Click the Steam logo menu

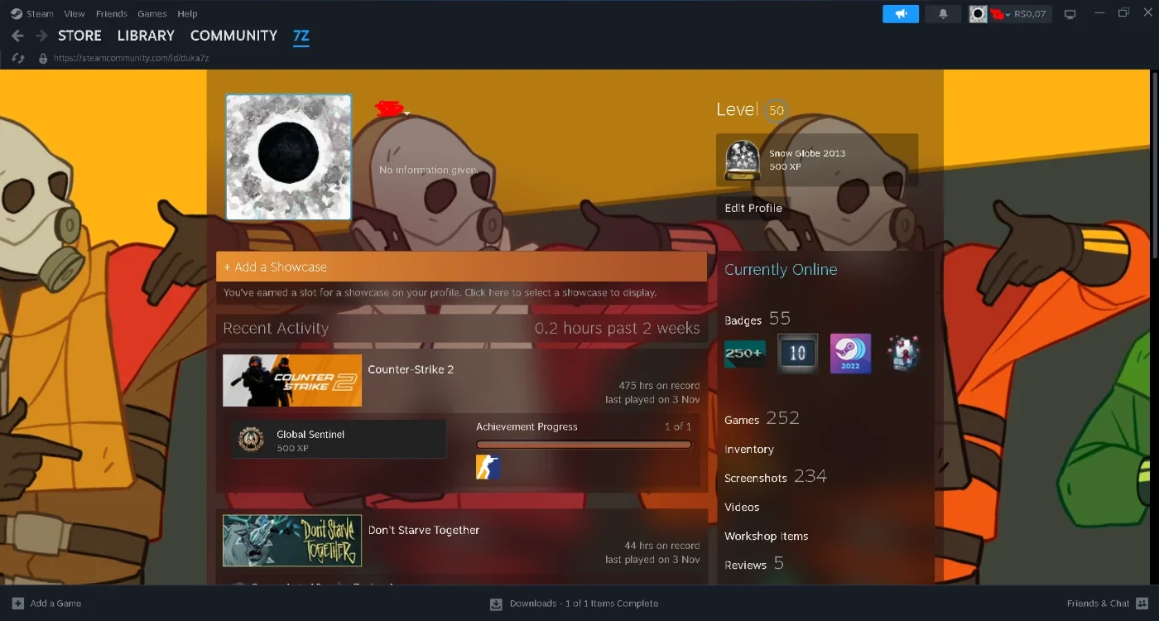(x=16, y=13)
